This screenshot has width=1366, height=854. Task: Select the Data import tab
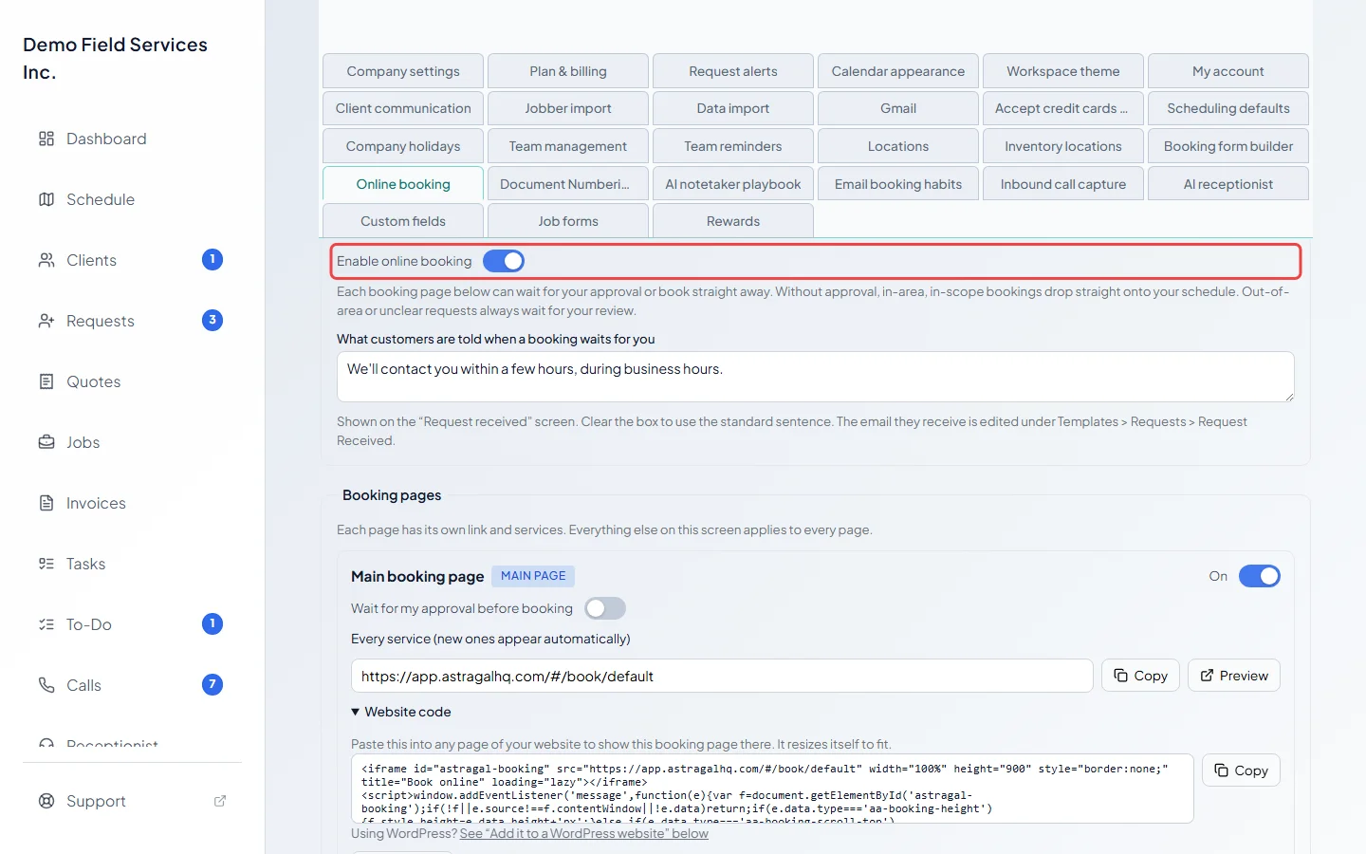pyautogui.click(x=733, y=108)
